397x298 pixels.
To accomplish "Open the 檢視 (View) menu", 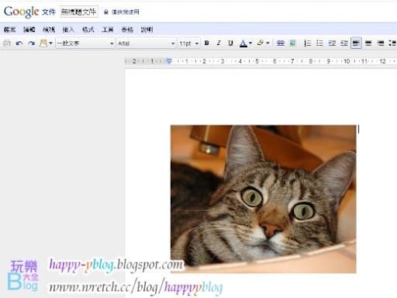I will [49, 29].
